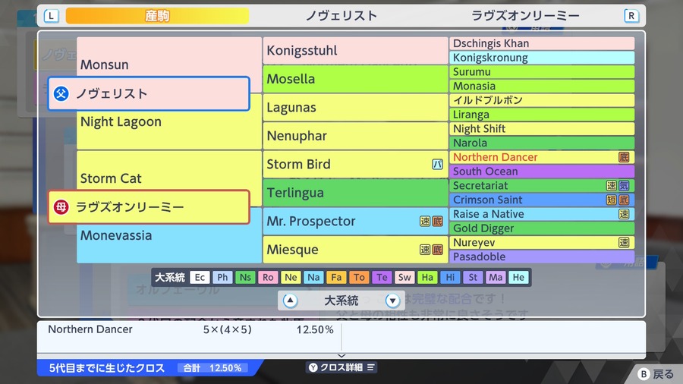683x384 pixels.
Task: Click the South Ocean cell
Action: [x=542, y=171]
